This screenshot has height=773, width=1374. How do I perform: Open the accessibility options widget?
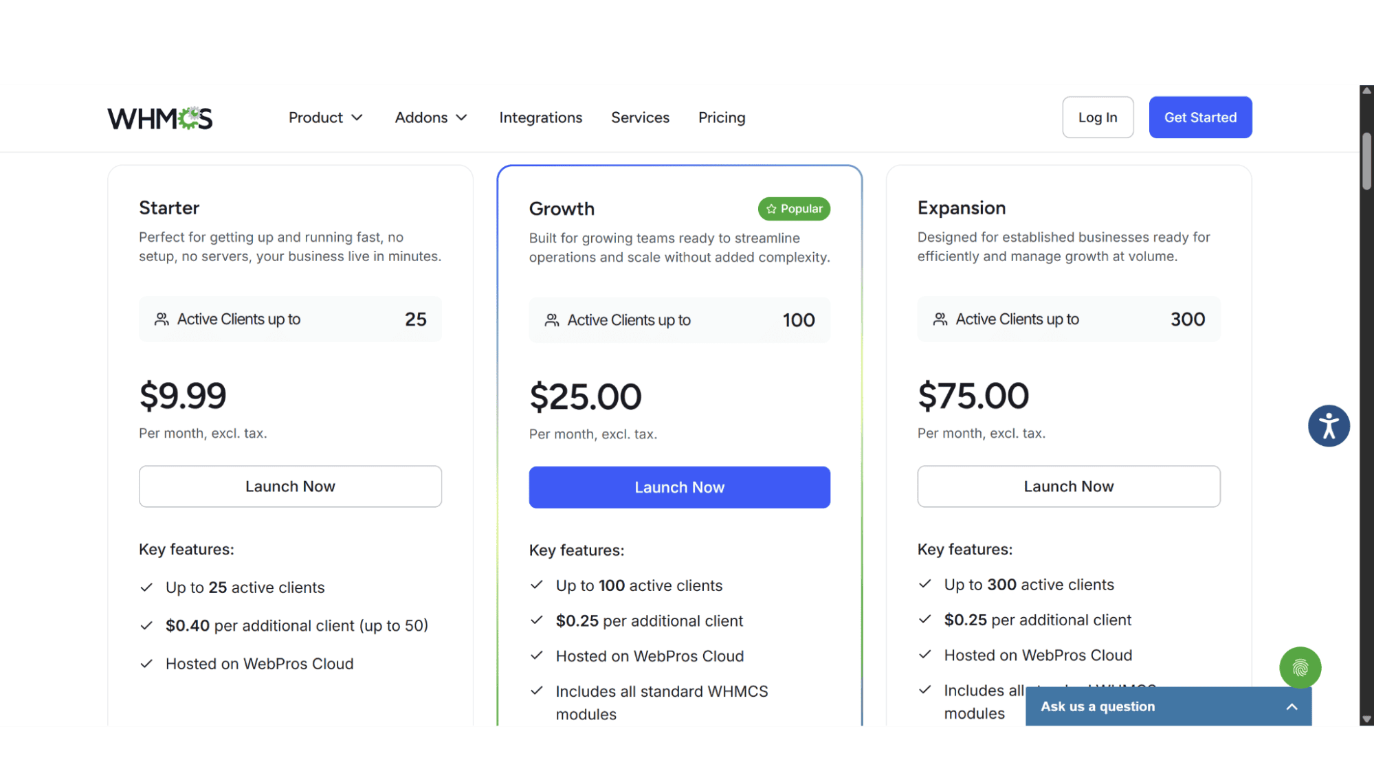tap(1329, 426)
